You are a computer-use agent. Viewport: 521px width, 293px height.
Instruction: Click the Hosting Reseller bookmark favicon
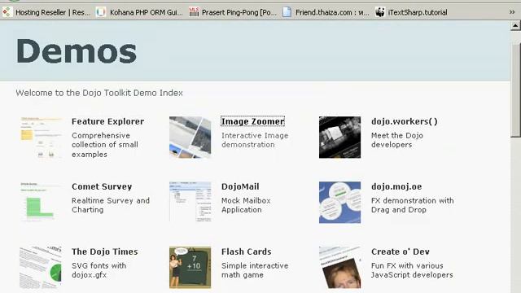[7, 13]
